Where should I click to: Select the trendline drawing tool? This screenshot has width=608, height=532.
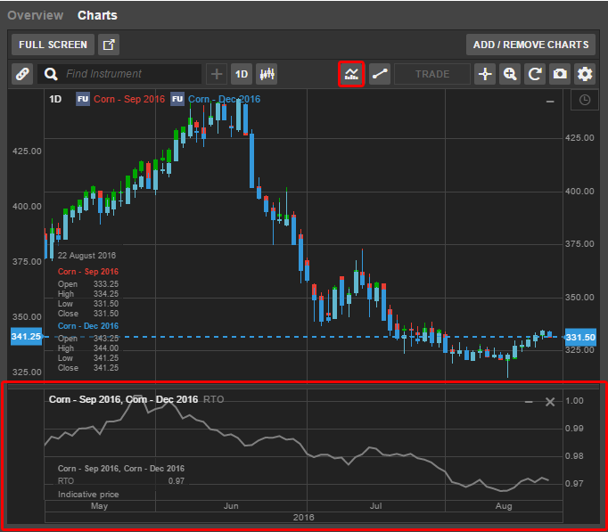click(x=380, y=74)
